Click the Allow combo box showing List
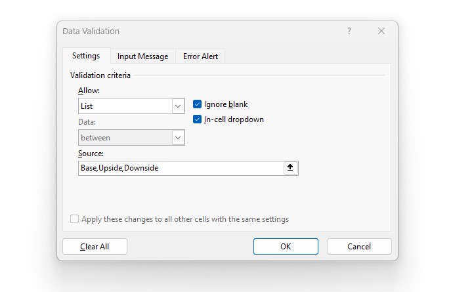Image resolution: width=451 pixels, height=292 pixels. [123, 106]
